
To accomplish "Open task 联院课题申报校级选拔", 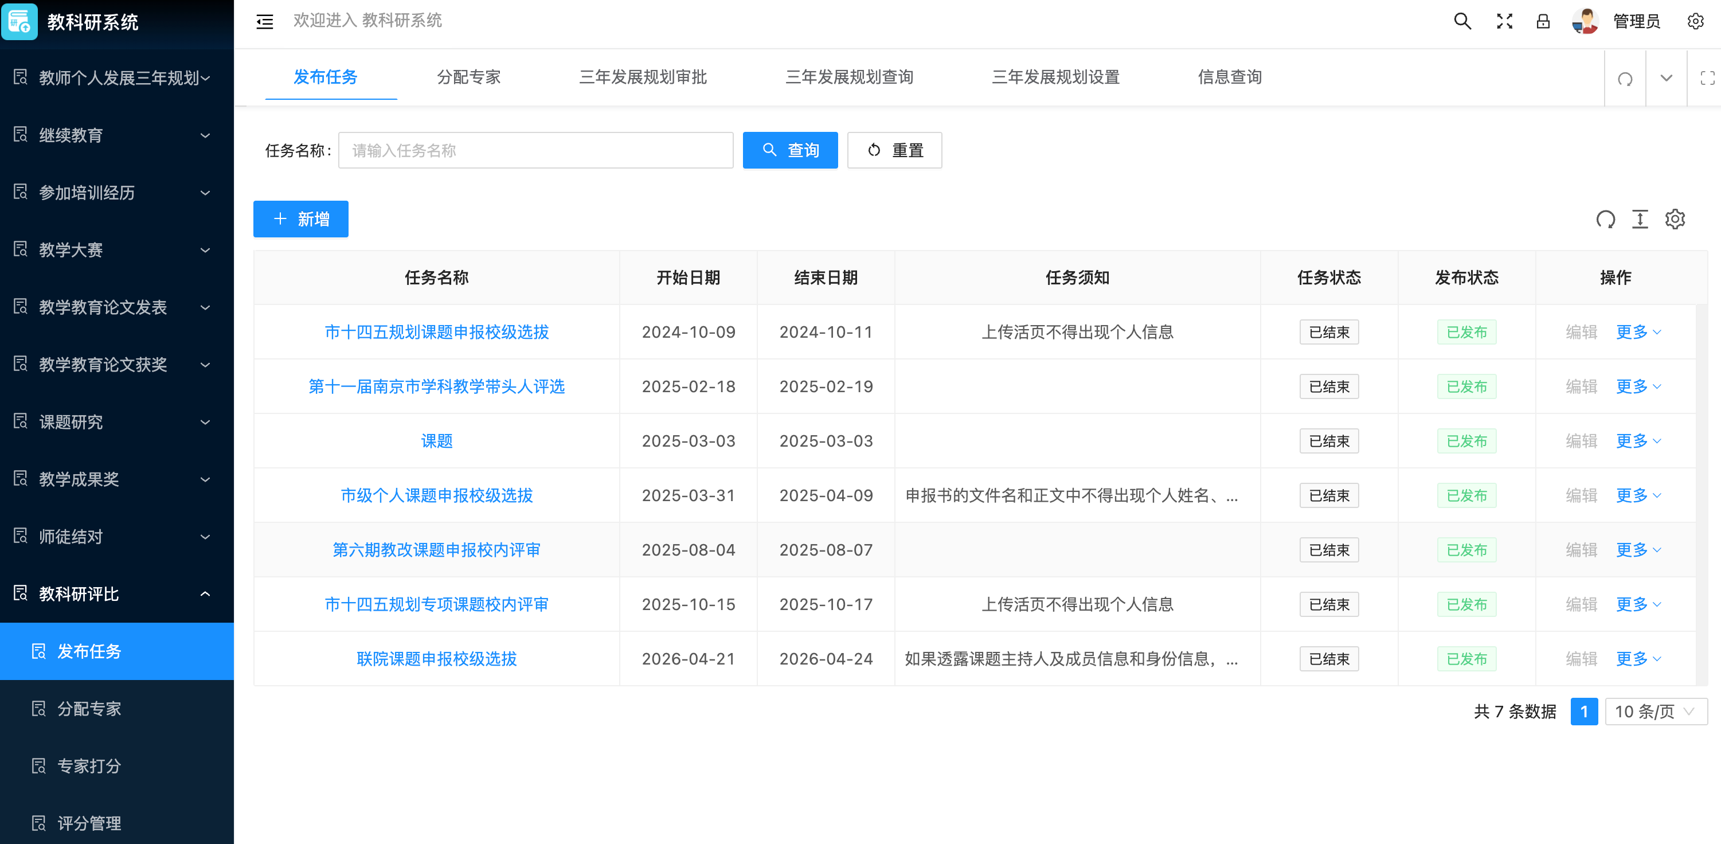I will [x=436, y=659].
